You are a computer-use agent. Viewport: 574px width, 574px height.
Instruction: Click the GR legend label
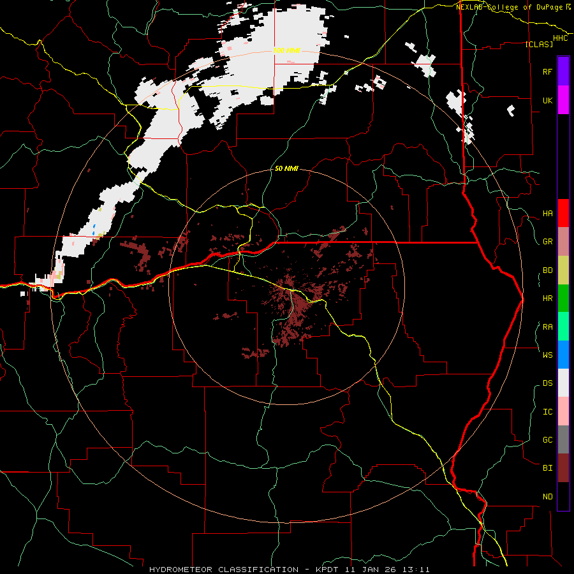[x=547, y=242]
